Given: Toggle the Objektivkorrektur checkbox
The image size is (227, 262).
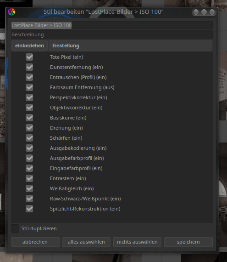Looking at the screenshot, I should (x=29, y=108).
